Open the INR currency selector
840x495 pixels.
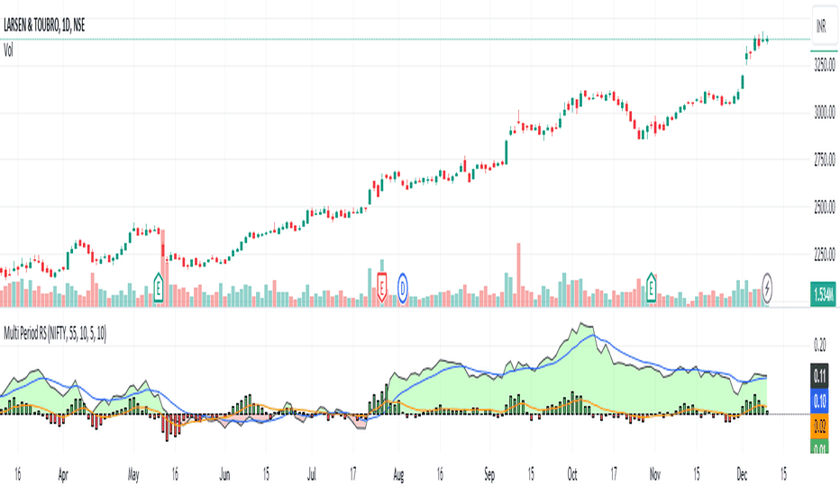click(x=821, y=25)
